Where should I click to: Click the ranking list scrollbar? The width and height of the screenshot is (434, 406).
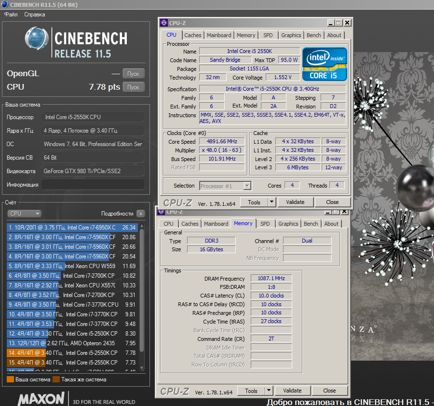pos(142,291)
